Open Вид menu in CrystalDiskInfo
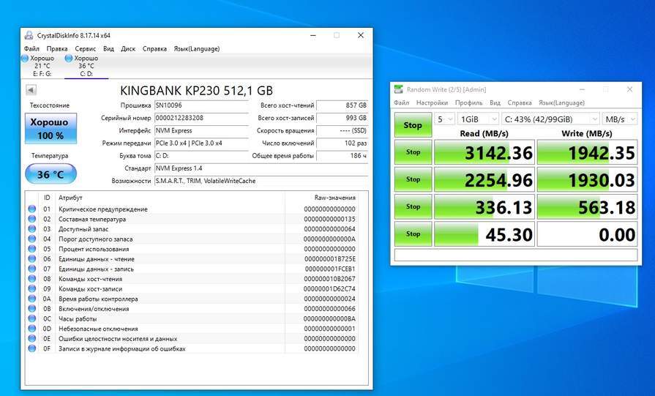The image size is (655, 396). (x=108, y=49)
